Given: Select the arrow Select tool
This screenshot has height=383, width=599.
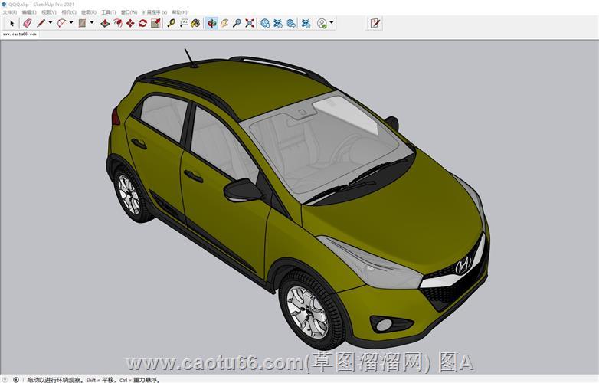Looking at the screenshot, I should [11, 23].
